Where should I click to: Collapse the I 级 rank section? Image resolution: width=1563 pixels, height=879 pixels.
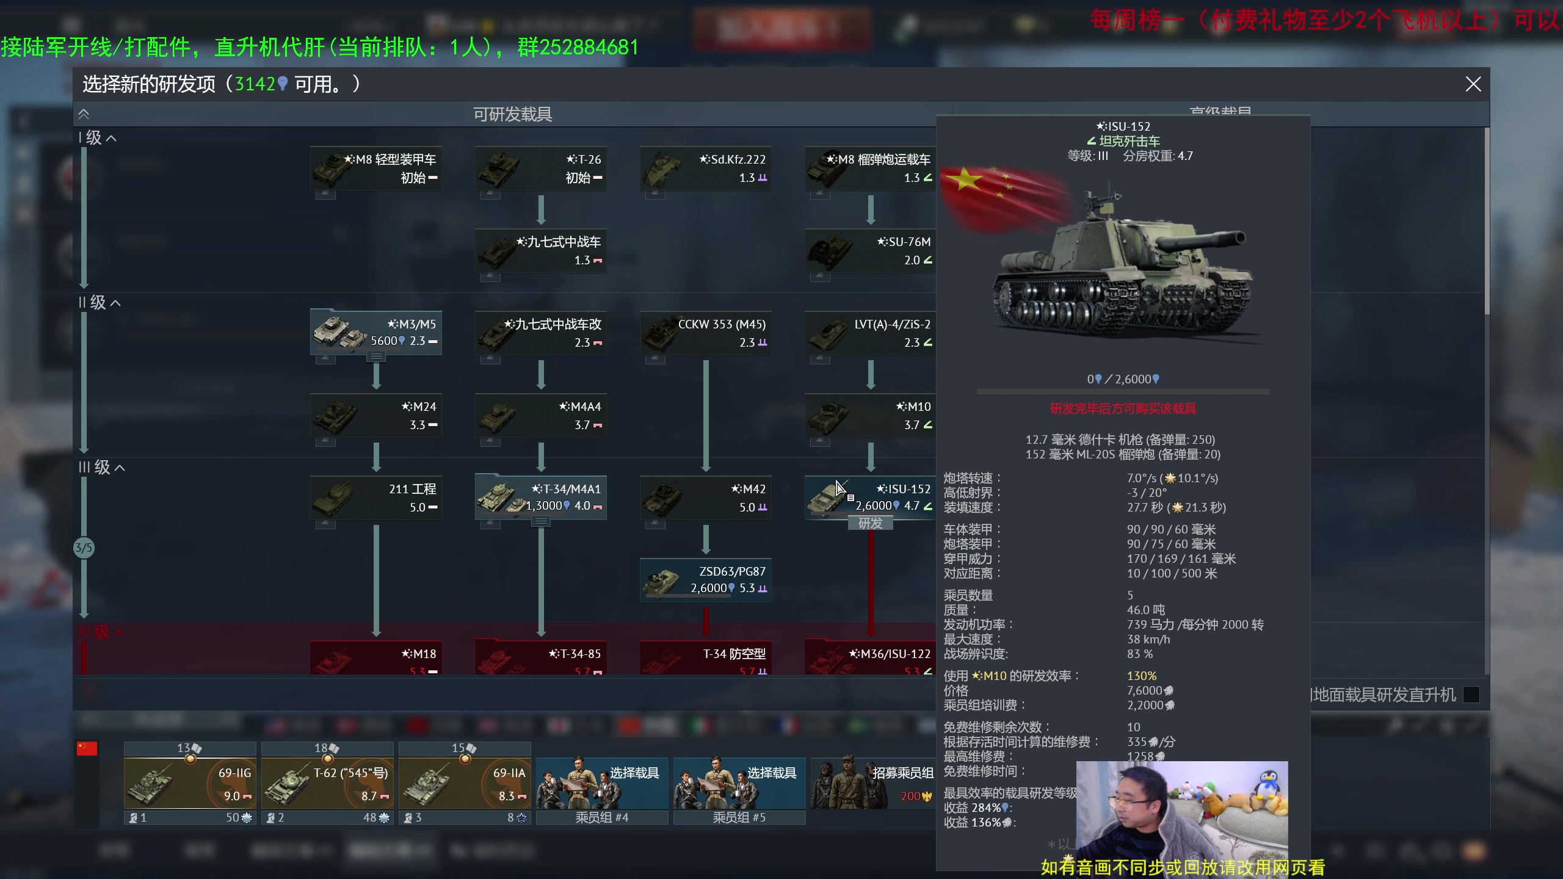point(98,138)
